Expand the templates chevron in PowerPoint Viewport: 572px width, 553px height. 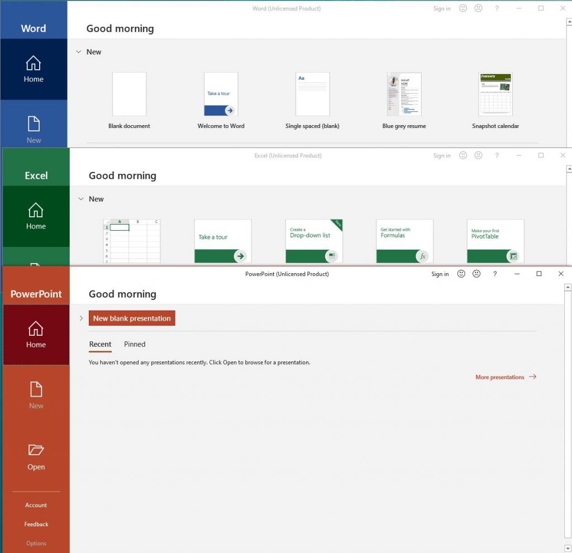(81, 318)
